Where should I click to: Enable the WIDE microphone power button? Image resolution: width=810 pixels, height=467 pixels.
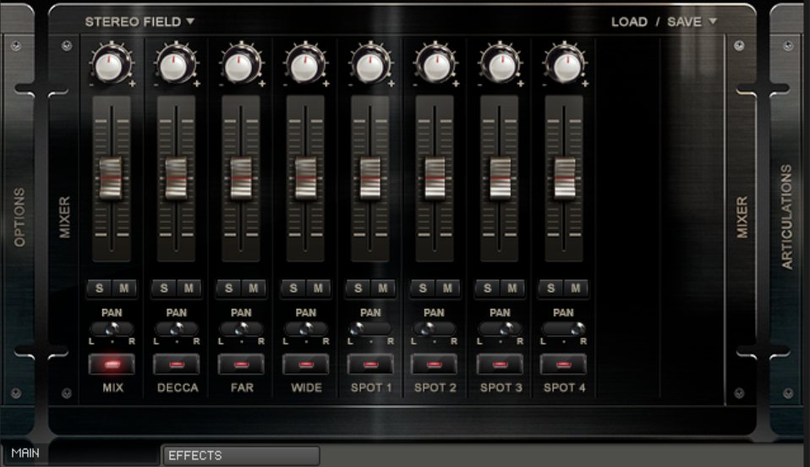[x=306, y=365]
